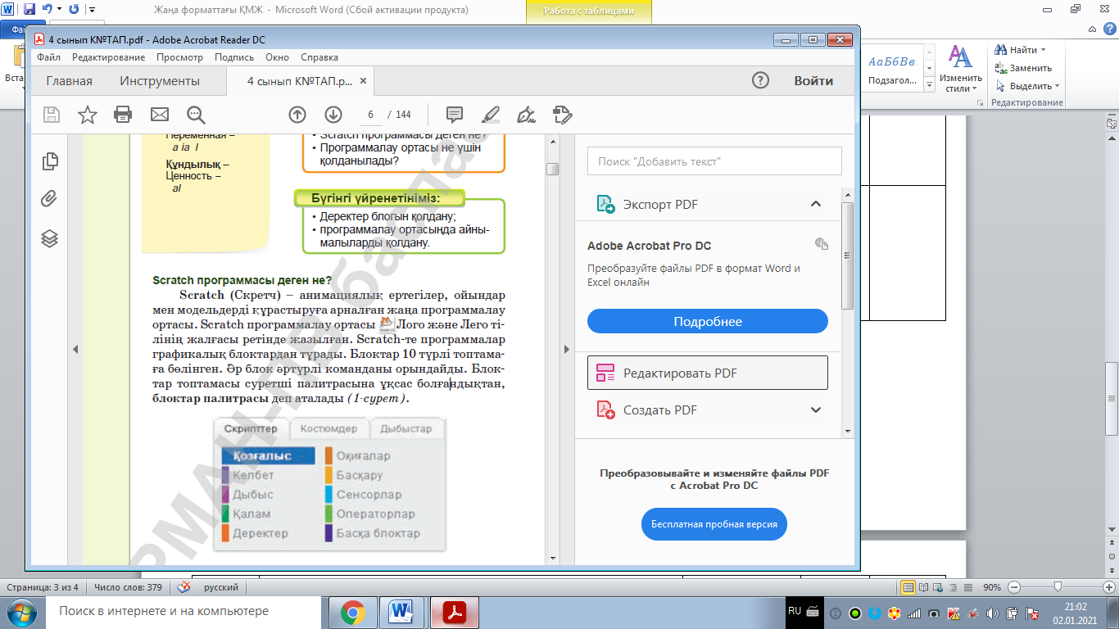Image resolution: width=1119 pixels, height=629 pixels.
Task: Click the volume speaker tray icon
Action: tap(993, 613)
